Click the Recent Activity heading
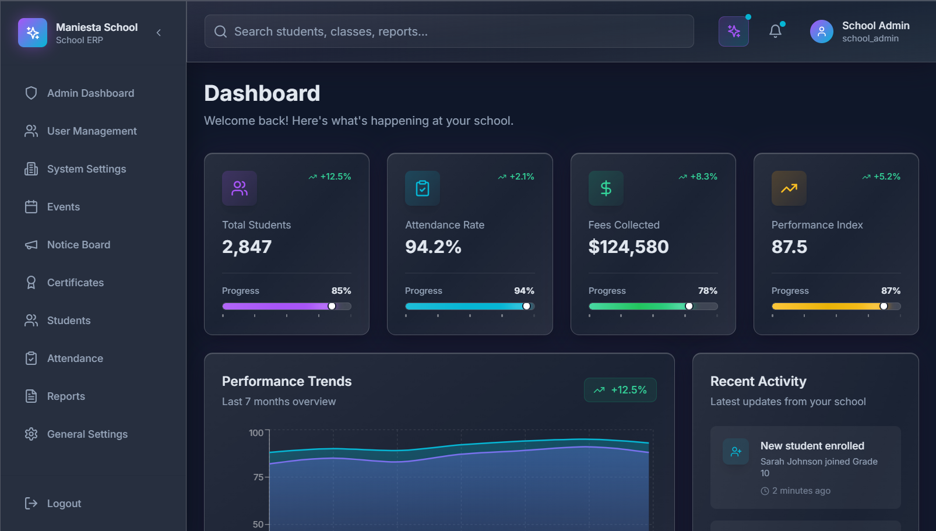The height and width of the screenshot is (531, 936). click(x=758, y=381)
